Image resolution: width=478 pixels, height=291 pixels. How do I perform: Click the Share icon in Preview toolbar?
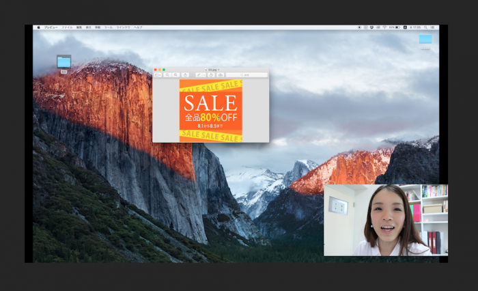(x=185, y=74)
